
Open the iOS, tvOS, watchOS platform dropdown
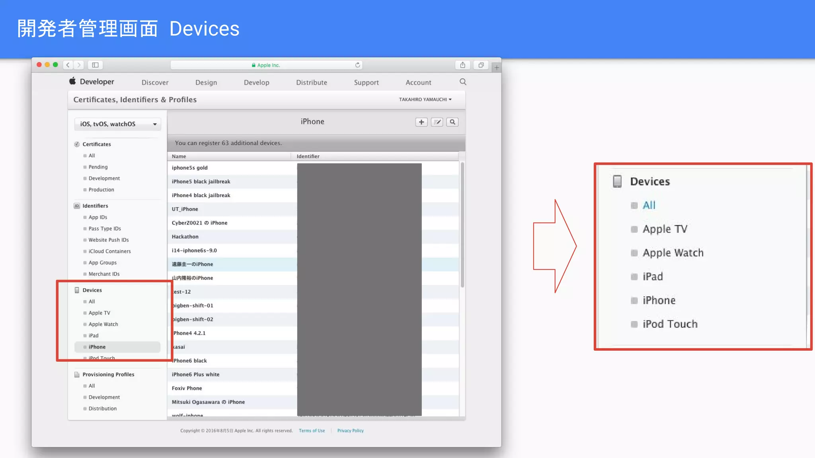point(117,124)
